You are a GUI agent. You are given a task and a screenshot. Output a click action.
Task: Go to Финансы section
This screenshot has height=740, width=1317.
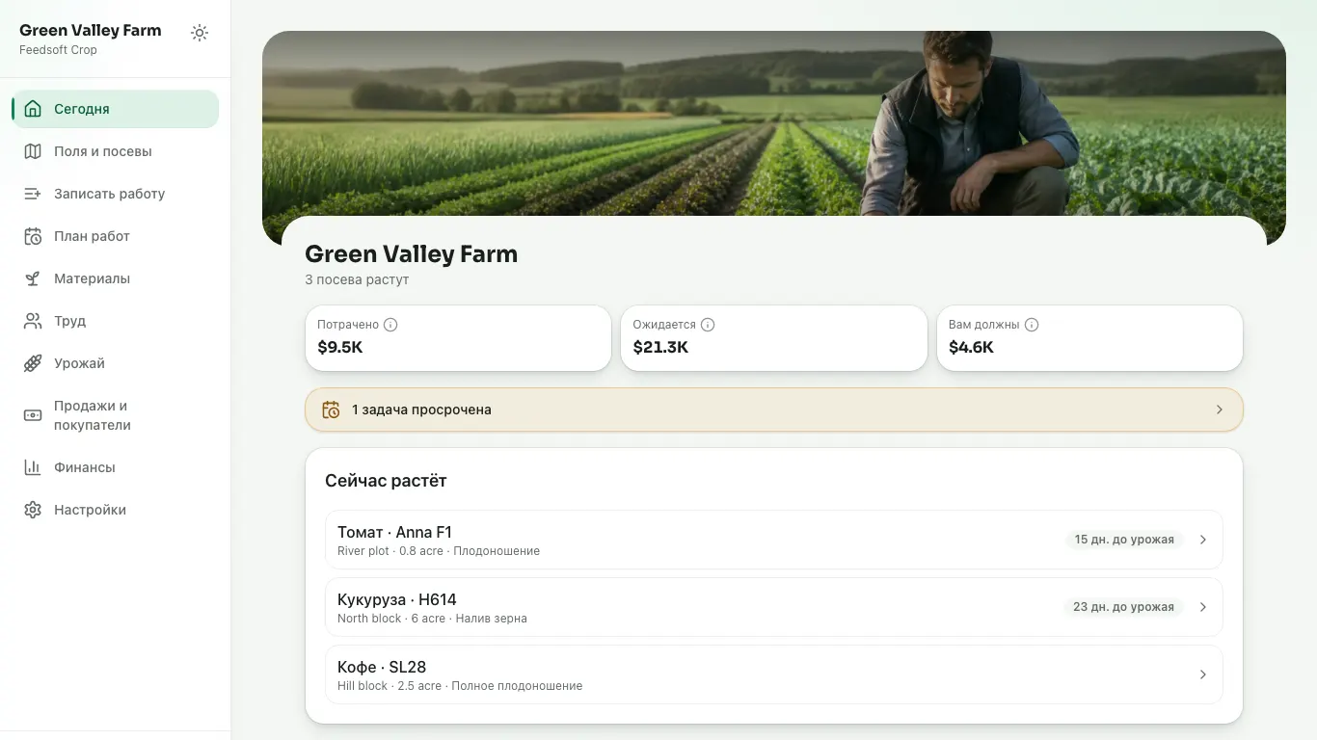coord(116,467)
